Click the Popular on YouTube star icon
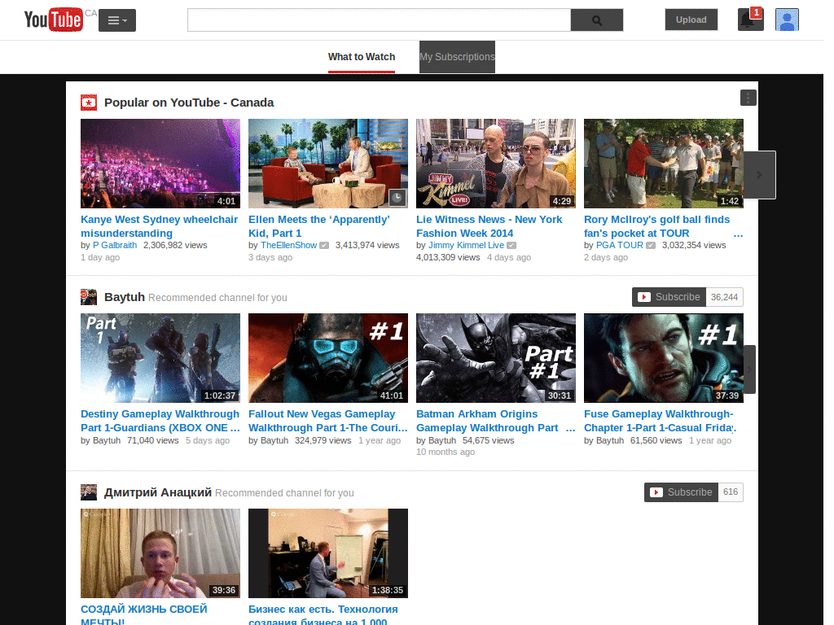Screen dimensions: 834x625 tap(89, 103)
